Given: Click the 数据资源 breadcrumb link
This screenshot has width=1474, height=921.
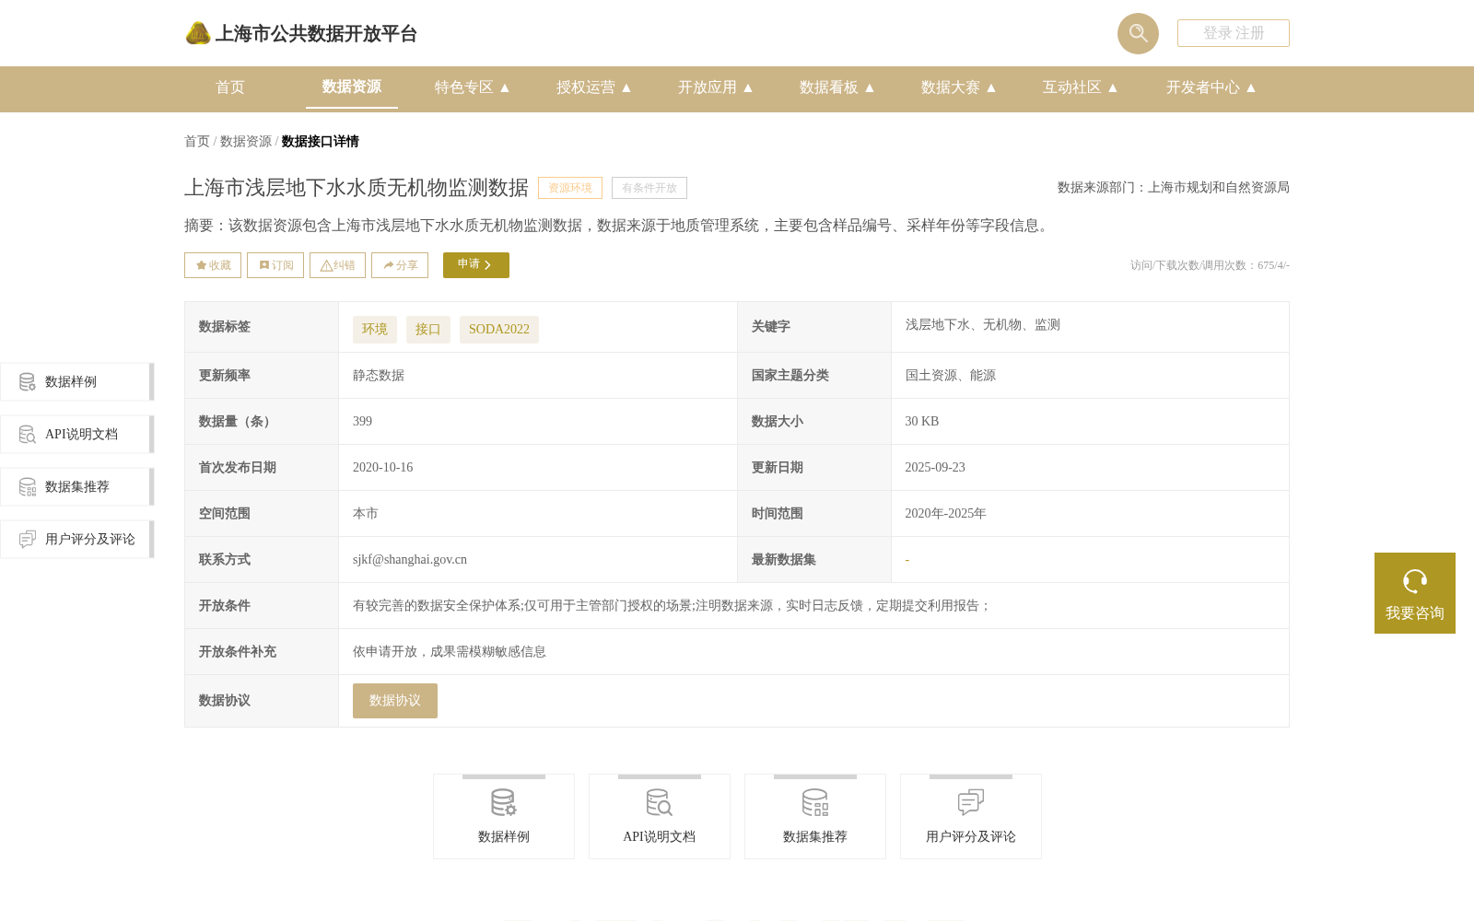Looking at the screenshot, I should [x=246, y=141].
